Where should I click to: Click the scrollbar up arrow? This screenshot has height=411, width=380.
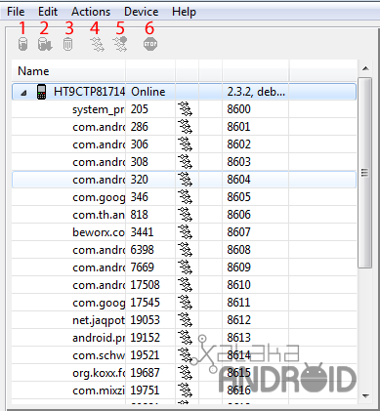[365, 68]
